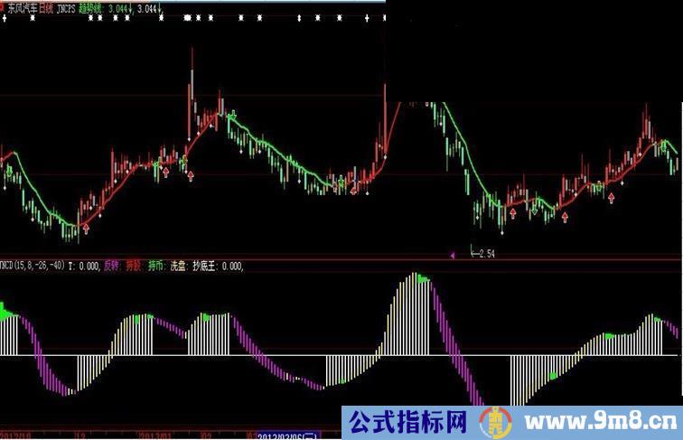Click the 抄底王 indicator legend label
The height and width of the screenshot is (440, 683).
click(203, 266)
